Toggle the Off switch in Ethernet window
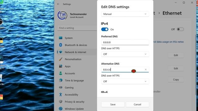 point(180,29)
